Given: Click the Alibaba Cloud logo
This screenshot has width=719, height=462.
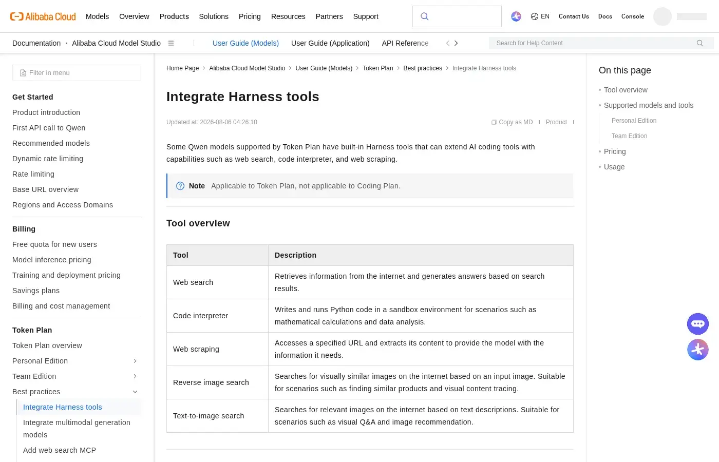Looking at the screenshot, I should pyautogui.click(x=43, y=16).
